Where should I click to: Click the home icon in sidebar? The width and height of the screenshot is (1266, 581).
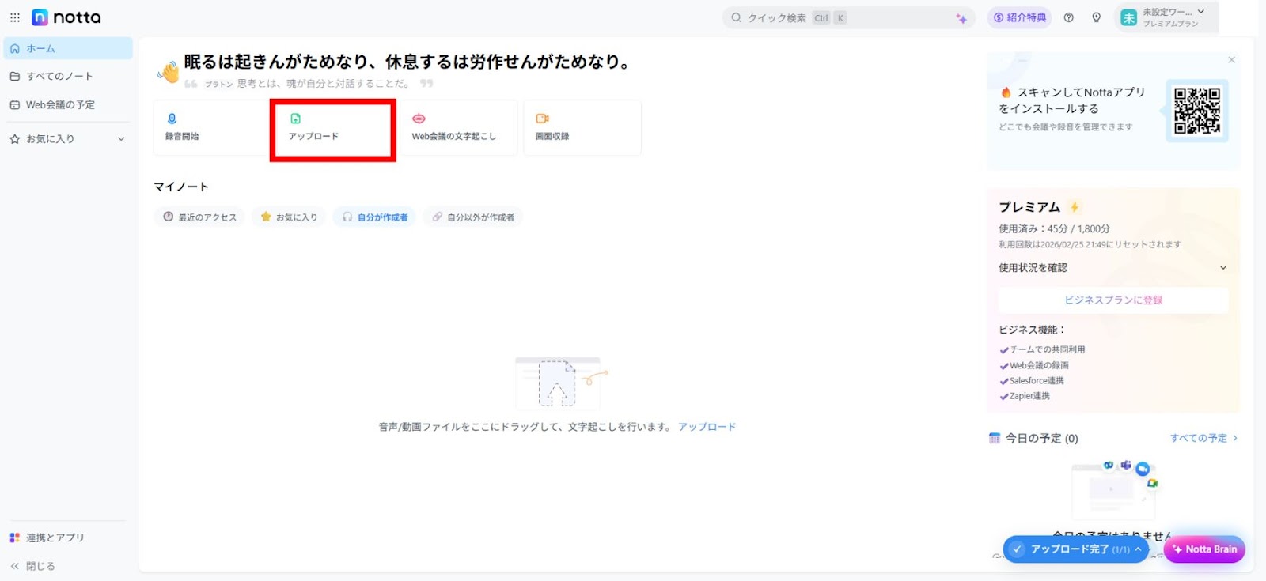(14, 49)
